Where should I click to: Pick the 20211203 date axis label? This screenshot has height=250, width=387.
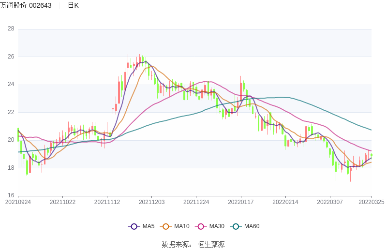click(x=152, y=202)
